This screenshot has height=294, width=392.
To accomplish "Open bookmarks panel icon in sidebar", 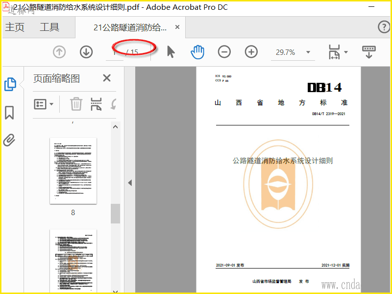I will coord(9,113).
